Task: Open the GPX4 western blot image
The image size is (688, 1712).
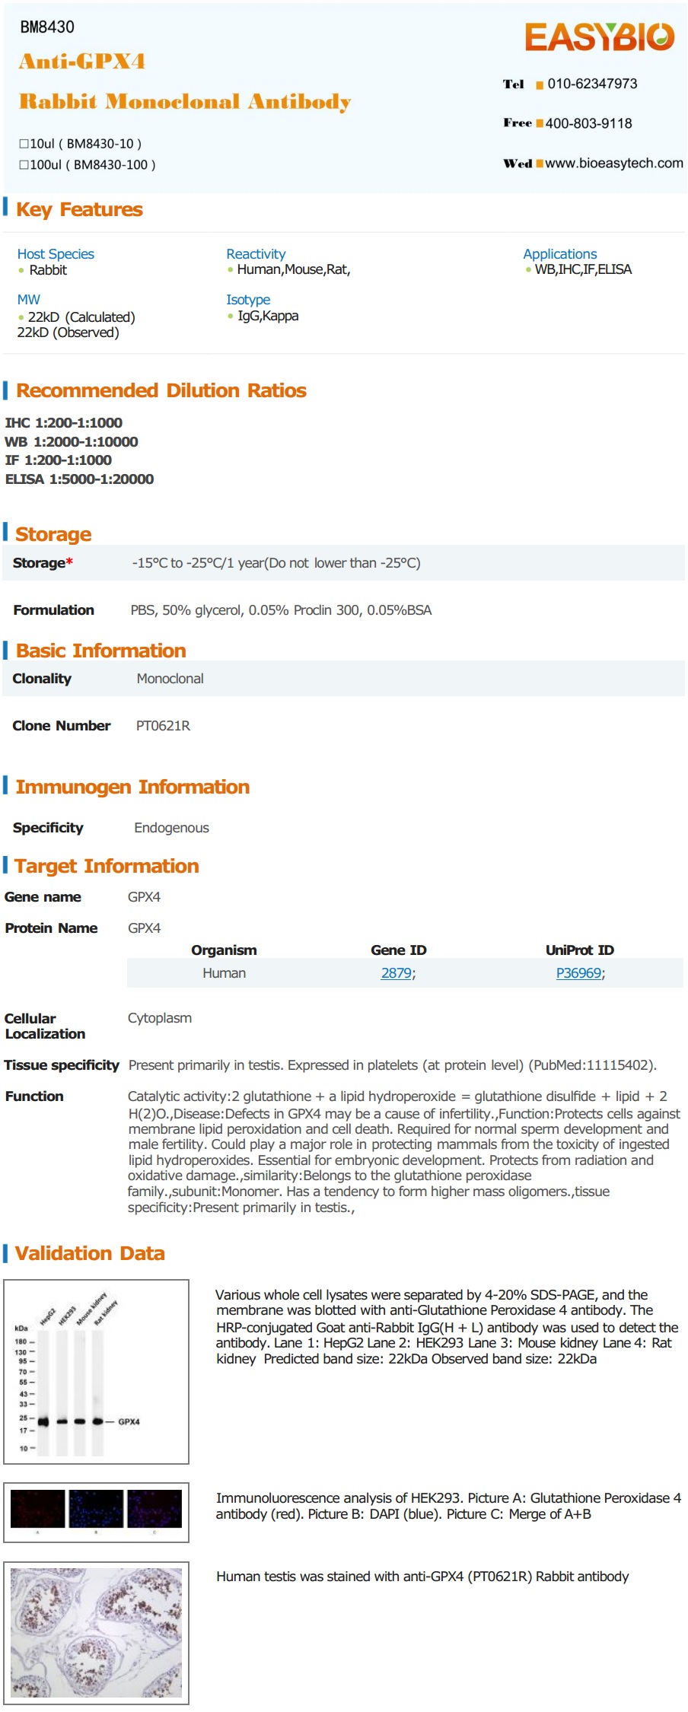Action: pyautogui.click(x=97, y=1371)
